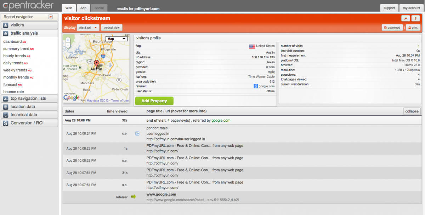
Task: Open the Google search referrer URL
Action: point(193,200)
